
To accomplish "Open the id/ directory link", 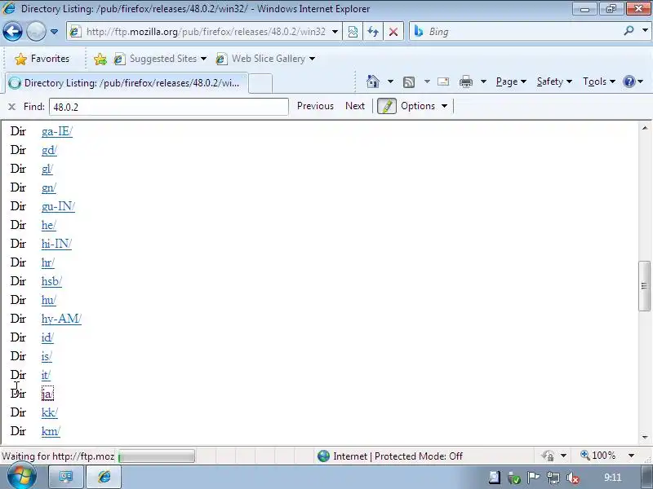I will pos(47,337).
